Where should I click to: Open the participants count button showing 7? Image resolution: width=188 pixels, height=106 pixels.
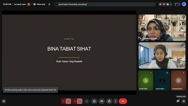[177, 4]
